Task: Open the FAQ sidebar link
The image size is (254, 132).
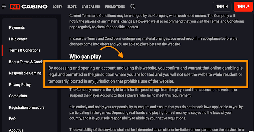Action: (12, 119)
